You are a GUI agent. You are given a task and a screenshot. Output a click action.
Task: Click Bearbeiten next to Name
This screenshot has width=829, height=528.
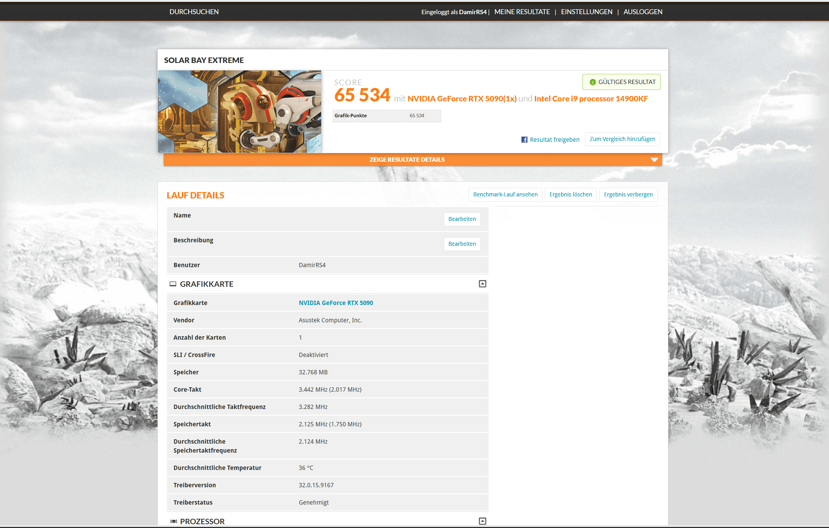pos(462,219)
